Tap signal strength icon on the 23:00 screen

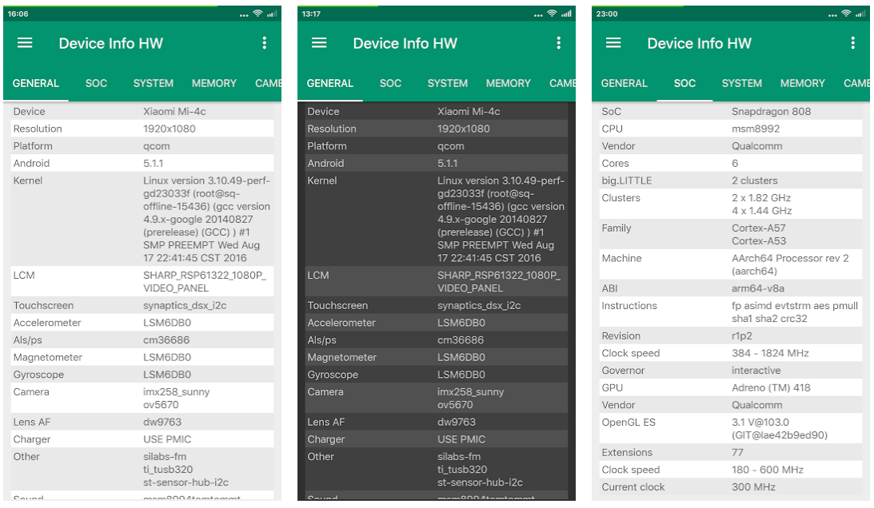pyautogui.click(x=860, y=14)
